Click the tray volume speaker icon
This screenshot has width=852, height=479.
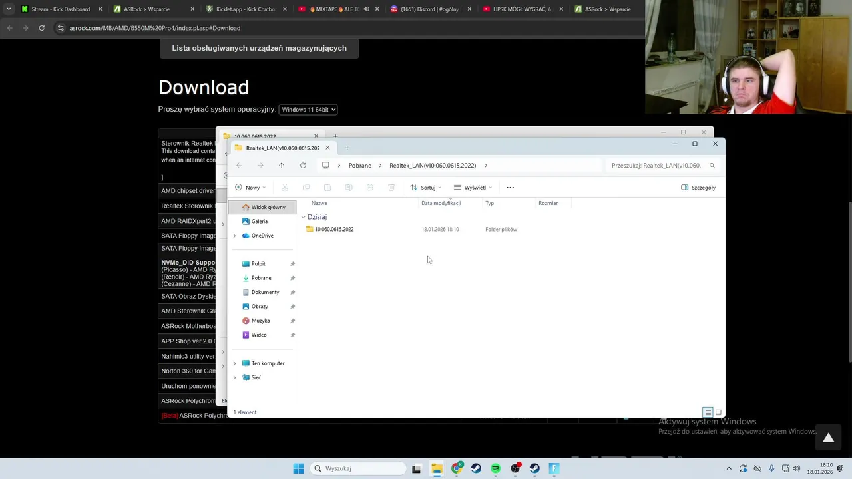click(x=797, y=468)
